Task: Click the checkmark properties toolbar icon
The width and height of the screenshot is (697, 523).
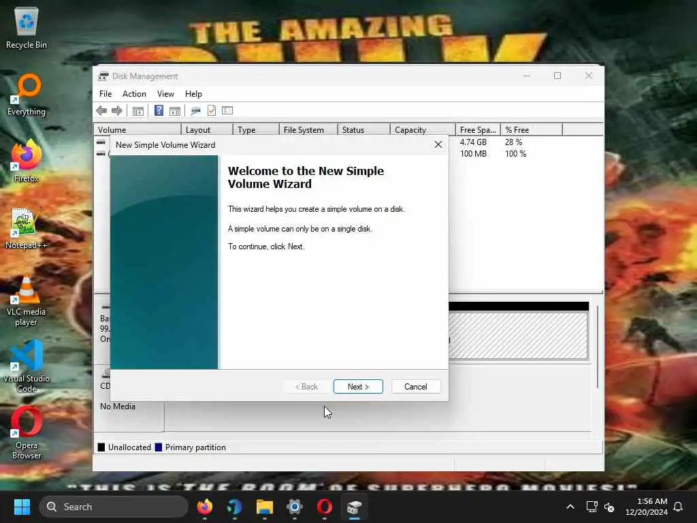Action: (212, 110)
